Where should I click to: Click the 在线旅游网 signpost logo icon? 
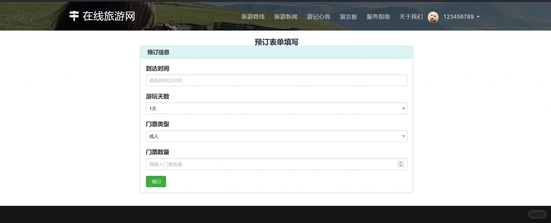click(74, 16)
